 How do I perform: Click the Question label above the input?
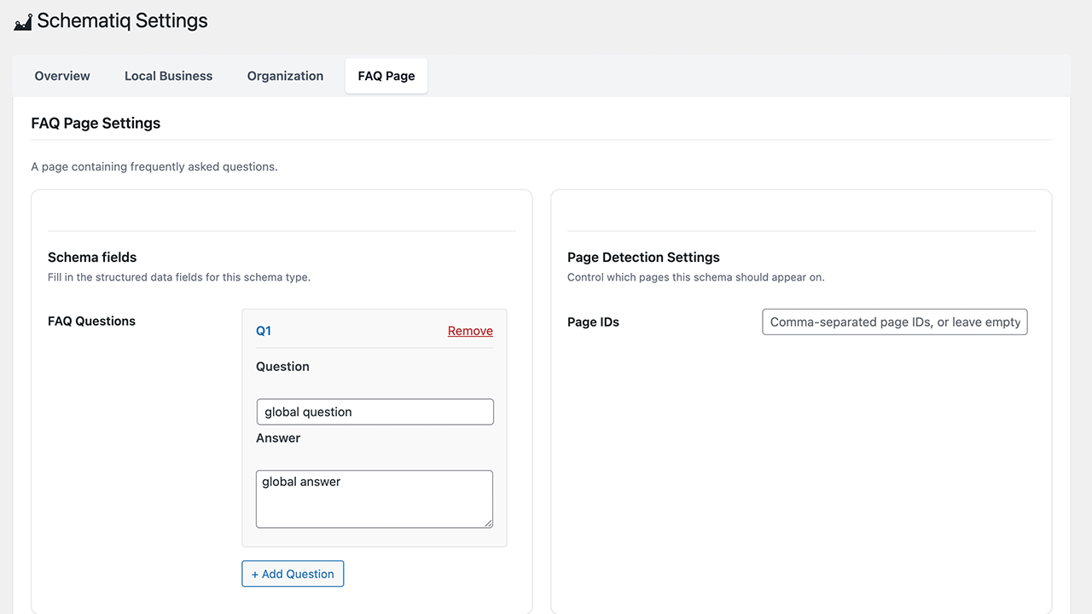pyautogui.click(x=282, y=366)
